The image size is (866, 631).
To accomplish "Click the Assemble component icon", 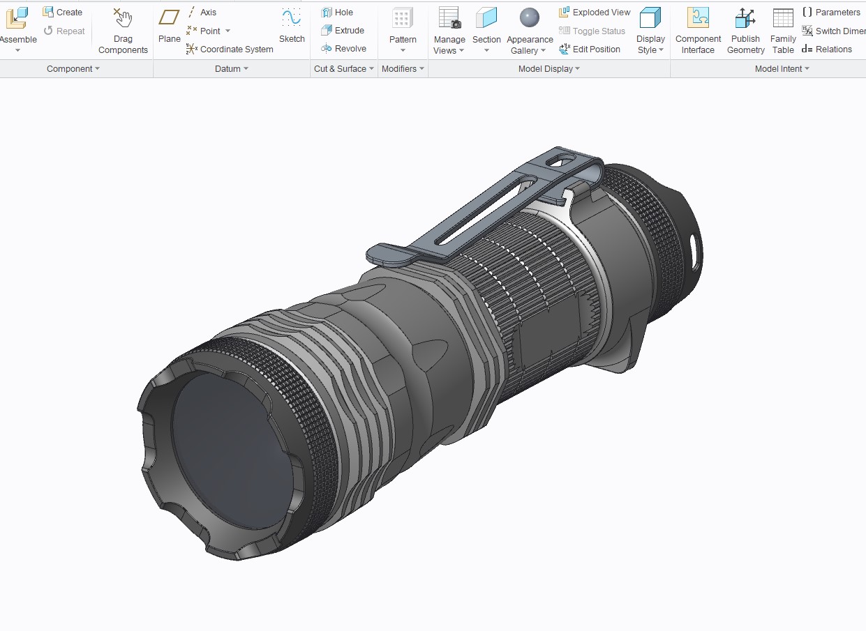I will coord(17,19).
